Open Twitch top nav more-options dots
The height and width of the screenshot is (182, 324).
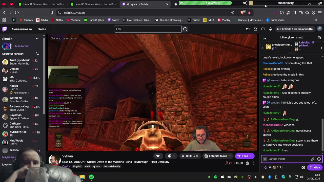(x=54, y=29)
